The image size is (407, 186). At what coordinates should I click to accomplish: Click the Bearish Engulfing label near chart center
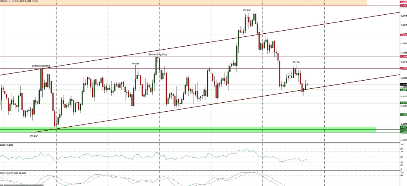157,55
